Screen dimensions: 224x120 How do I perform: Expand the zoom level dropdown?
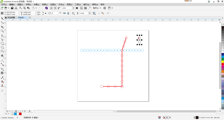point(73,8)
